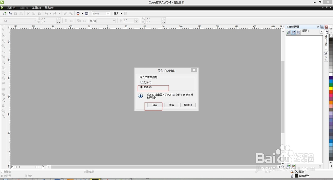
Task: Select the Crop tool in the toolbox
Action: click(x=3, y=41)
